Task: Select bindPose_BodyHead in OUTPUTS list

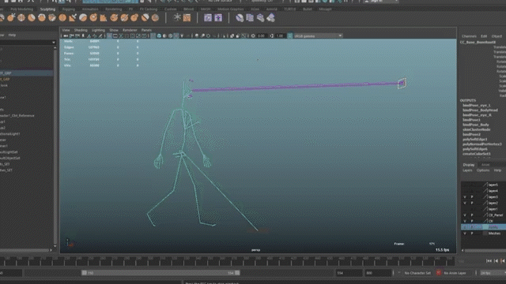Action: 480,110
